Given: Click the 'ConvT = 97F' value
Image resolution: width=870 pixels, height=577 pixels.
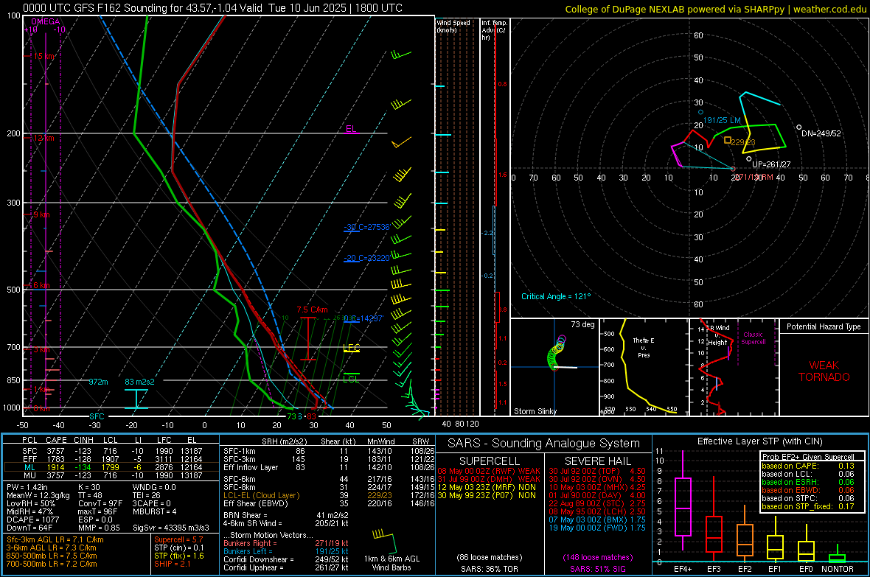Looking at the screenshot, I should coord(100,504).
